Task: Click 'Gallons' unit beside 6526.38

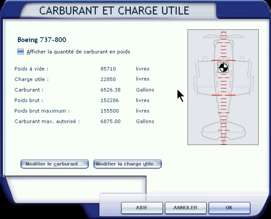Action: click(145, 90)
